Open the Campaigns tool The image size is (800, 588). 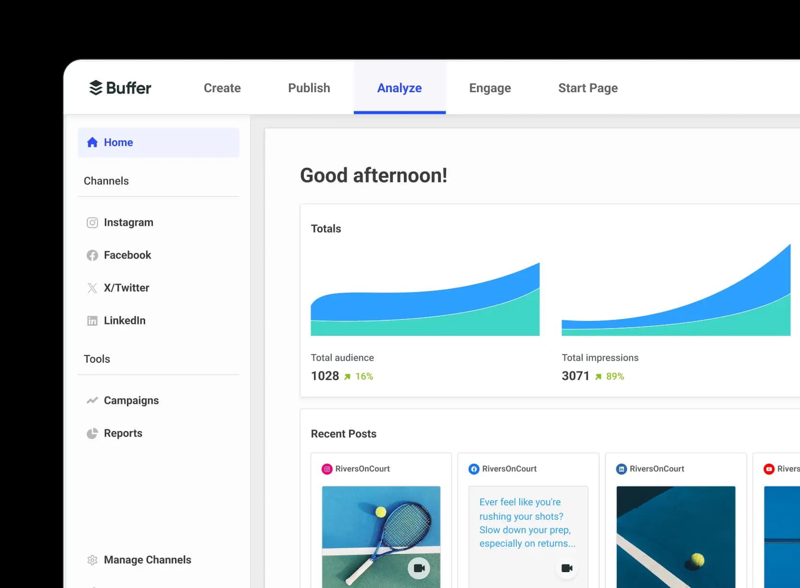tap(131, 400)
